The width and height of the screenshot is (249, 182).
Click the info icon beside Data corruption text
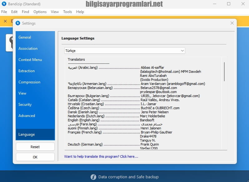coord(93,177)
